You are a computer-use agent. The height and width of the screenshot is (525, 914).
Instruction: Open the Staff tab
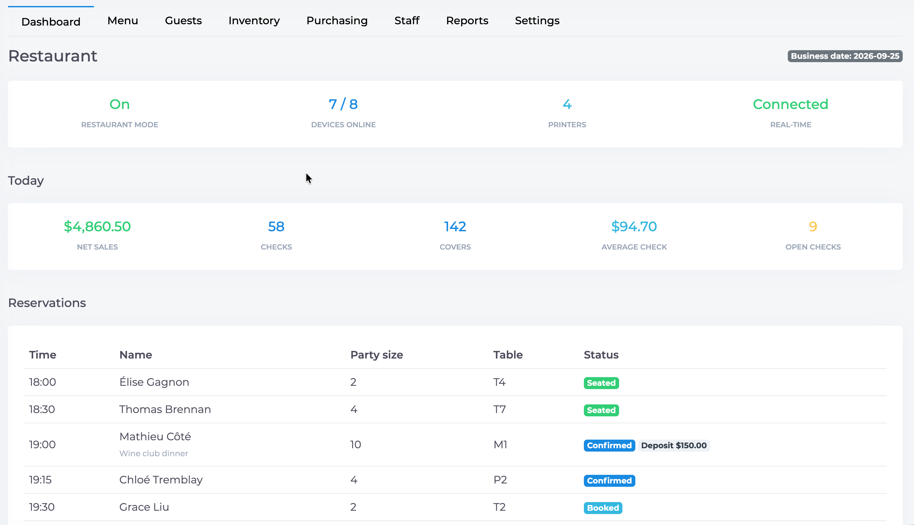tap(407, 21)
